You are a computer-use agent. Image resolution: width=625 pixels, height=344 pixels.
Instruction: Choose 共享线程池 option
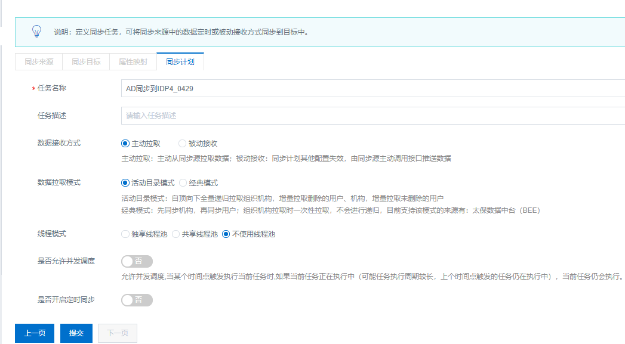pyautogui.click(x=176, y=234)
